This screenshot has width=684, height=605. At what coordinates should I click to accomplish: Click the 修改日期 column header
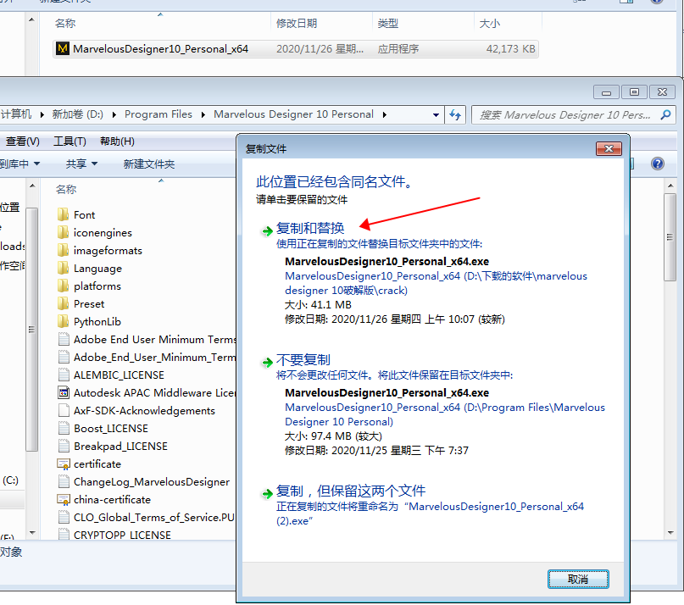point(297,24)
